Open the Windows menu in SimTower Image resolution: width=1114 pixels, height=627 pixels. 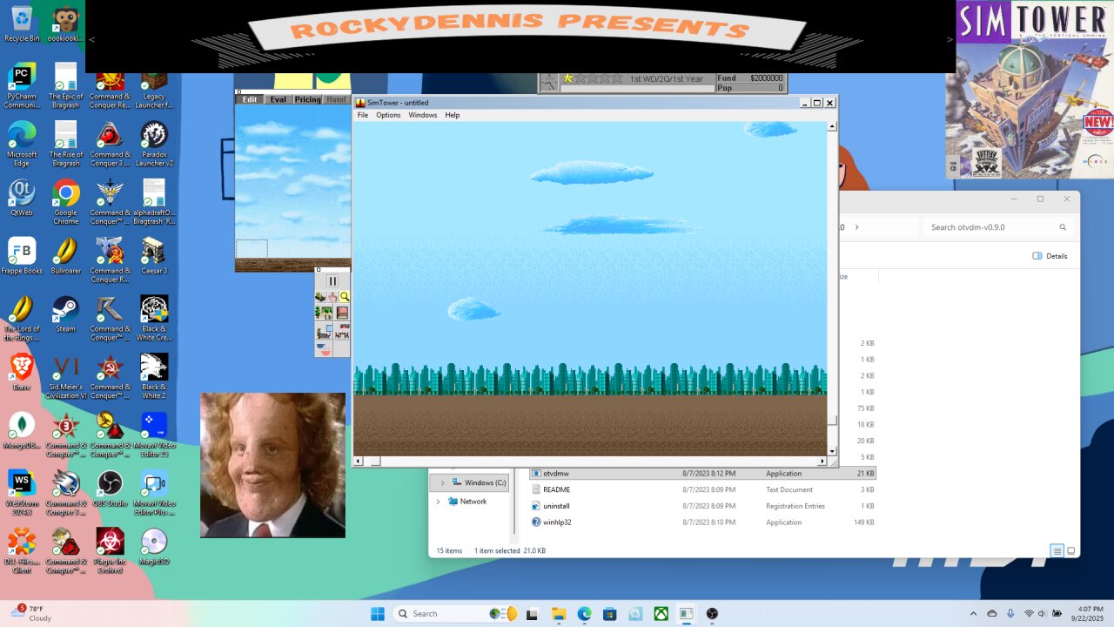[x=423, y=115]
